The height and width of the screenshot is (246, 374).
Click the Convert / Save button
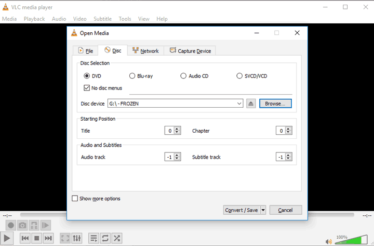242,210
